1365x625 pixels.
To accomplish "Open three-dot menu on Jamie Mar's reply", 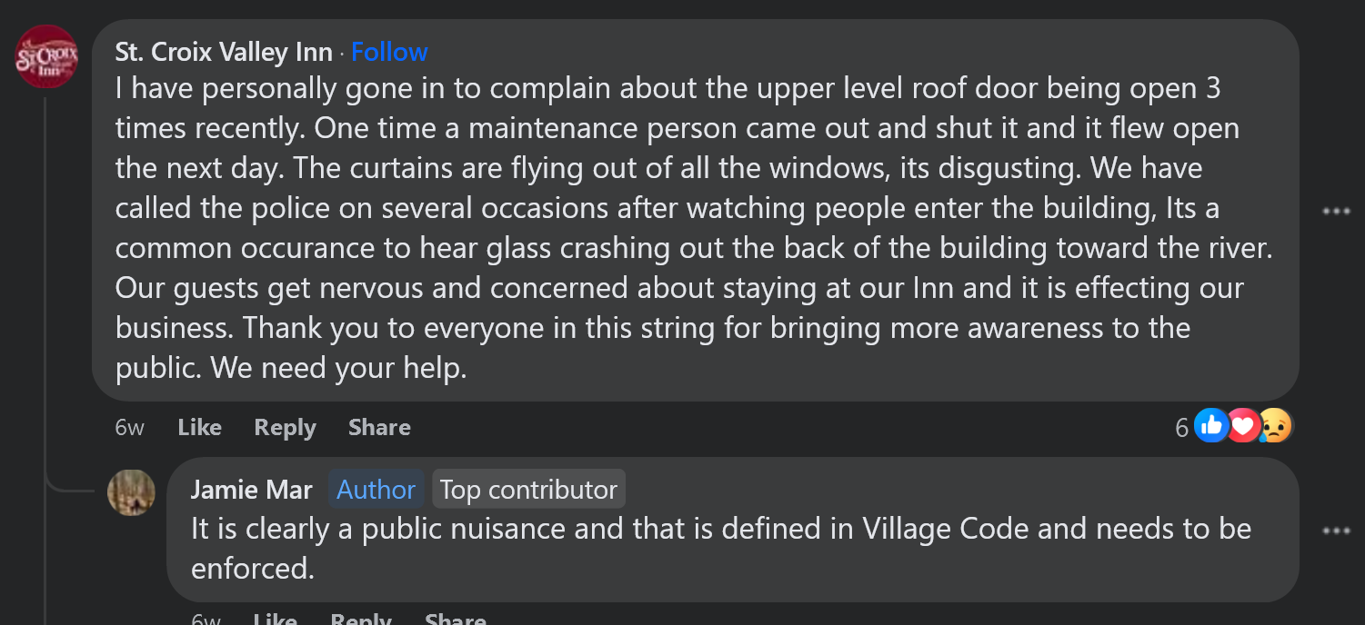I will 1336,531.
